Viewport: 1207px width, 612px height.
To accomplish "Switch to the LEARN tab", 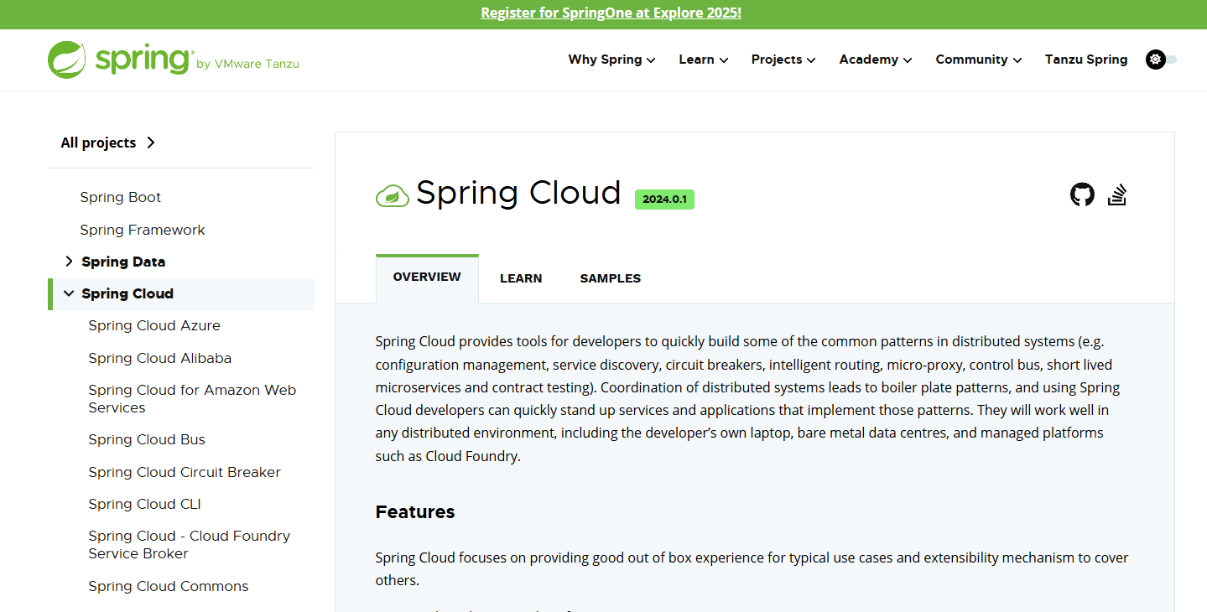I will point(521,278).
